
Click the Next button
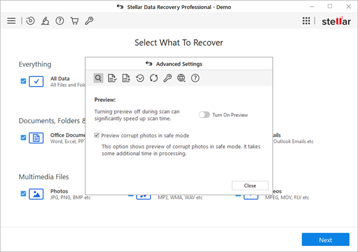pyautogui.click(x=325, y=240)
